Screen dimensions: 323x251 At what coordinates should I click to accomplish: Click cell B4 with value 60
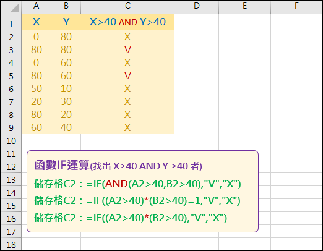[66, 62]
